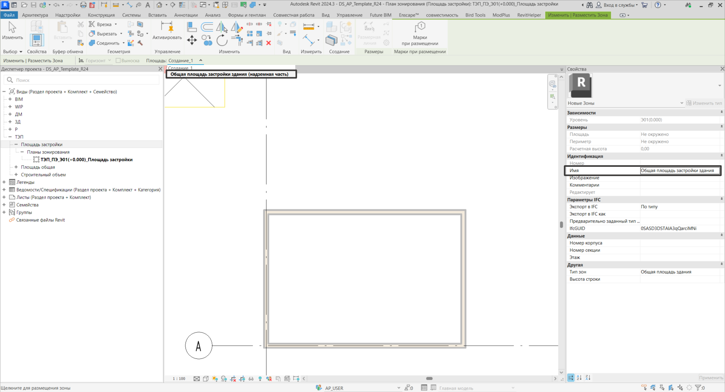Click the Activate dimensions tool
This screenshot has width=725, height=392.
tap(167, 30)
